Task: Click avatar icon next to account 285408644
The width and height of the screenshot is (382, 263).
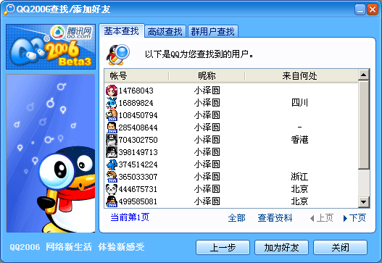Action: click(112, 128)
